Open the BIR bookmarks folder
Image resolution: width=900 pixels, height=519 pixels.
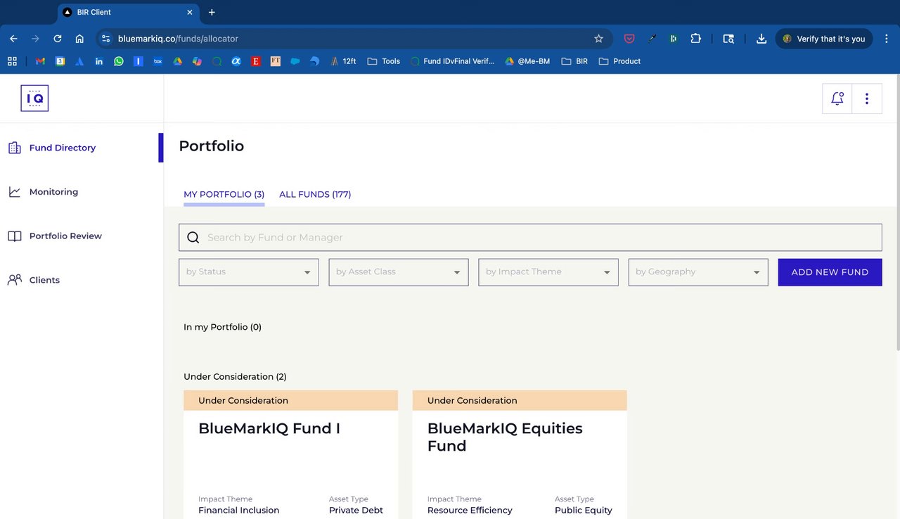click(x=574, y=61)
